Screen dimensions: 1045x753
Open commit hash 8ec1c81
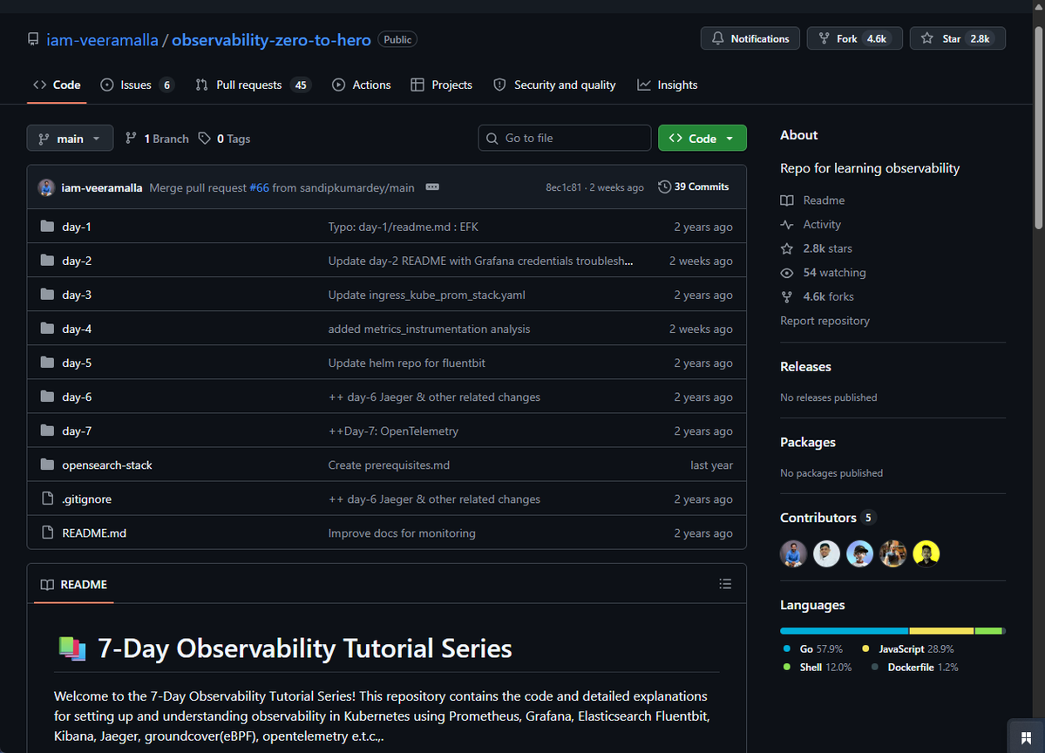coord(563,187)
